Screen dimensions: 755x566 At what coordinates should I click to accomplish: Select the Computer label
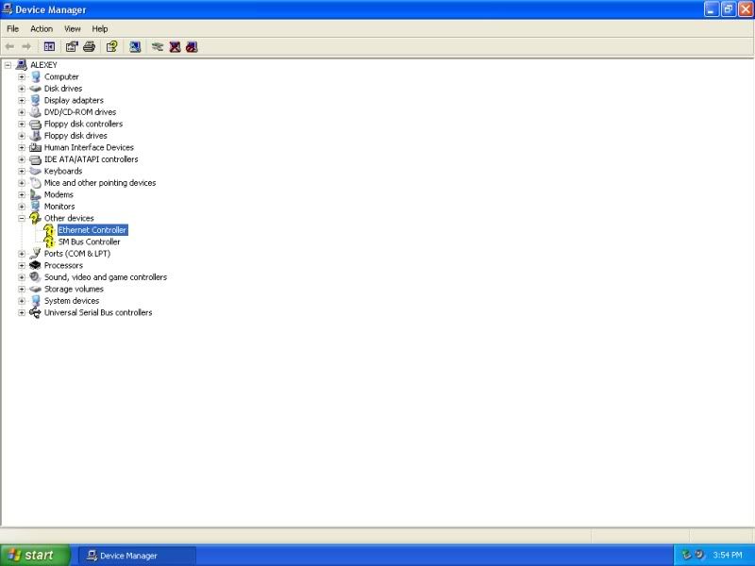point(61,76)
